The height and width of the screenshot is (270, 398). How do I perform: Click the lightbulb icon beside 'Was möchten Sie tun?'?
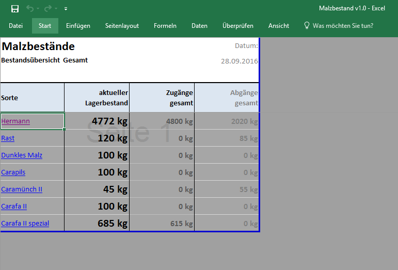[307, 26]
